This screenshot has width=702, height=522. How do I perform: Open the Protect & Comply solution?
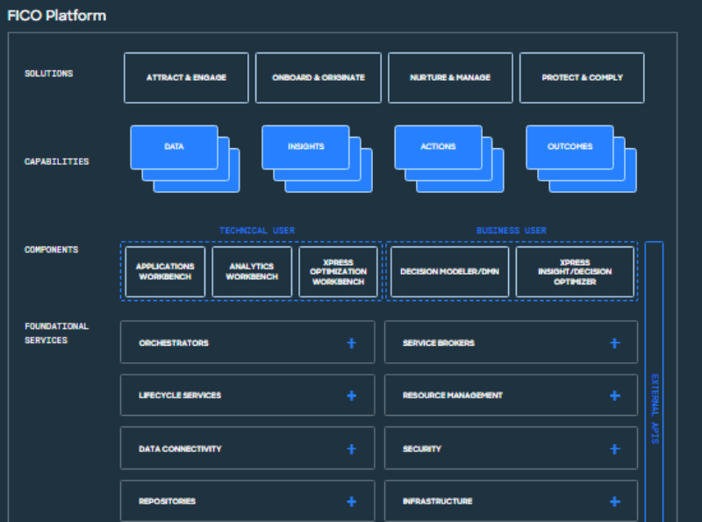pyautogui.click(x=581, y=77)
